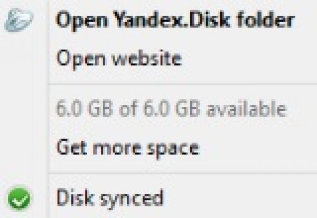
Task: Click the Disk synced label text
Action: 109,198
